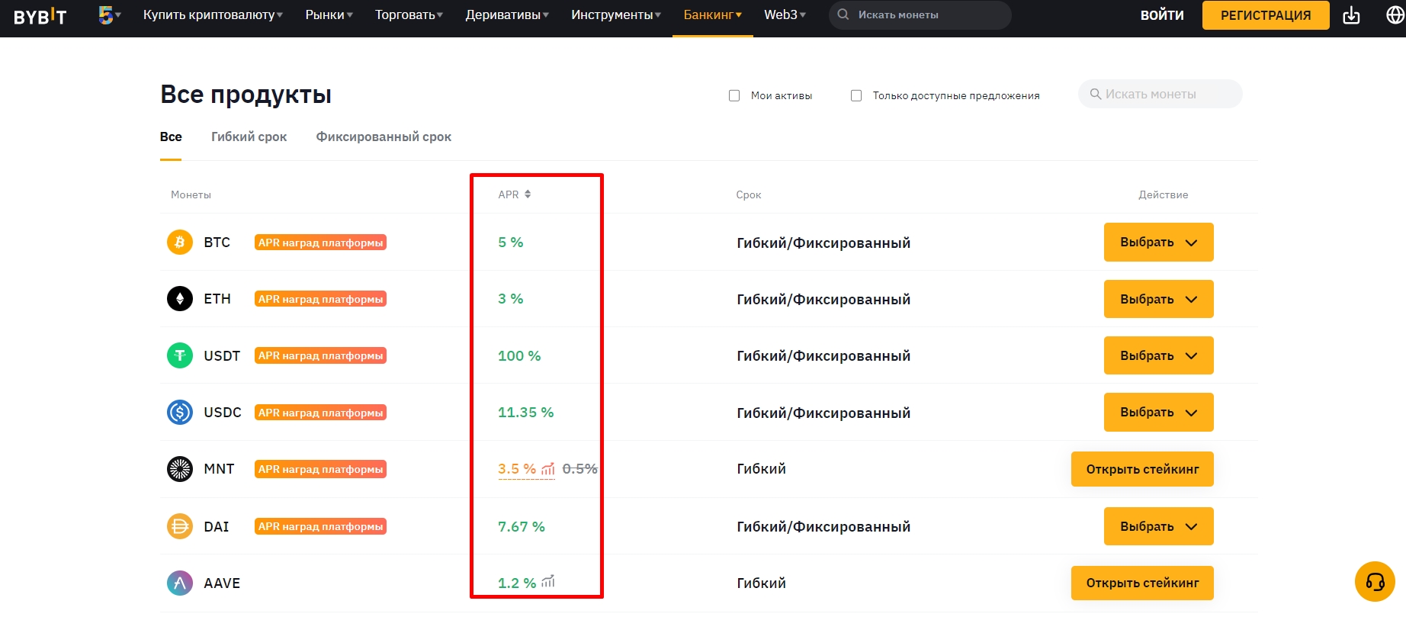The width and height of the screenshot is (1406, 617).
Task: Open the language globe icon
Action: coord(1395,15)
